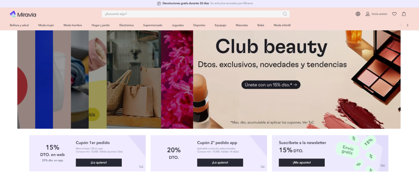
Task: Open the Belleza y salud category
Action: pos(19,25)
